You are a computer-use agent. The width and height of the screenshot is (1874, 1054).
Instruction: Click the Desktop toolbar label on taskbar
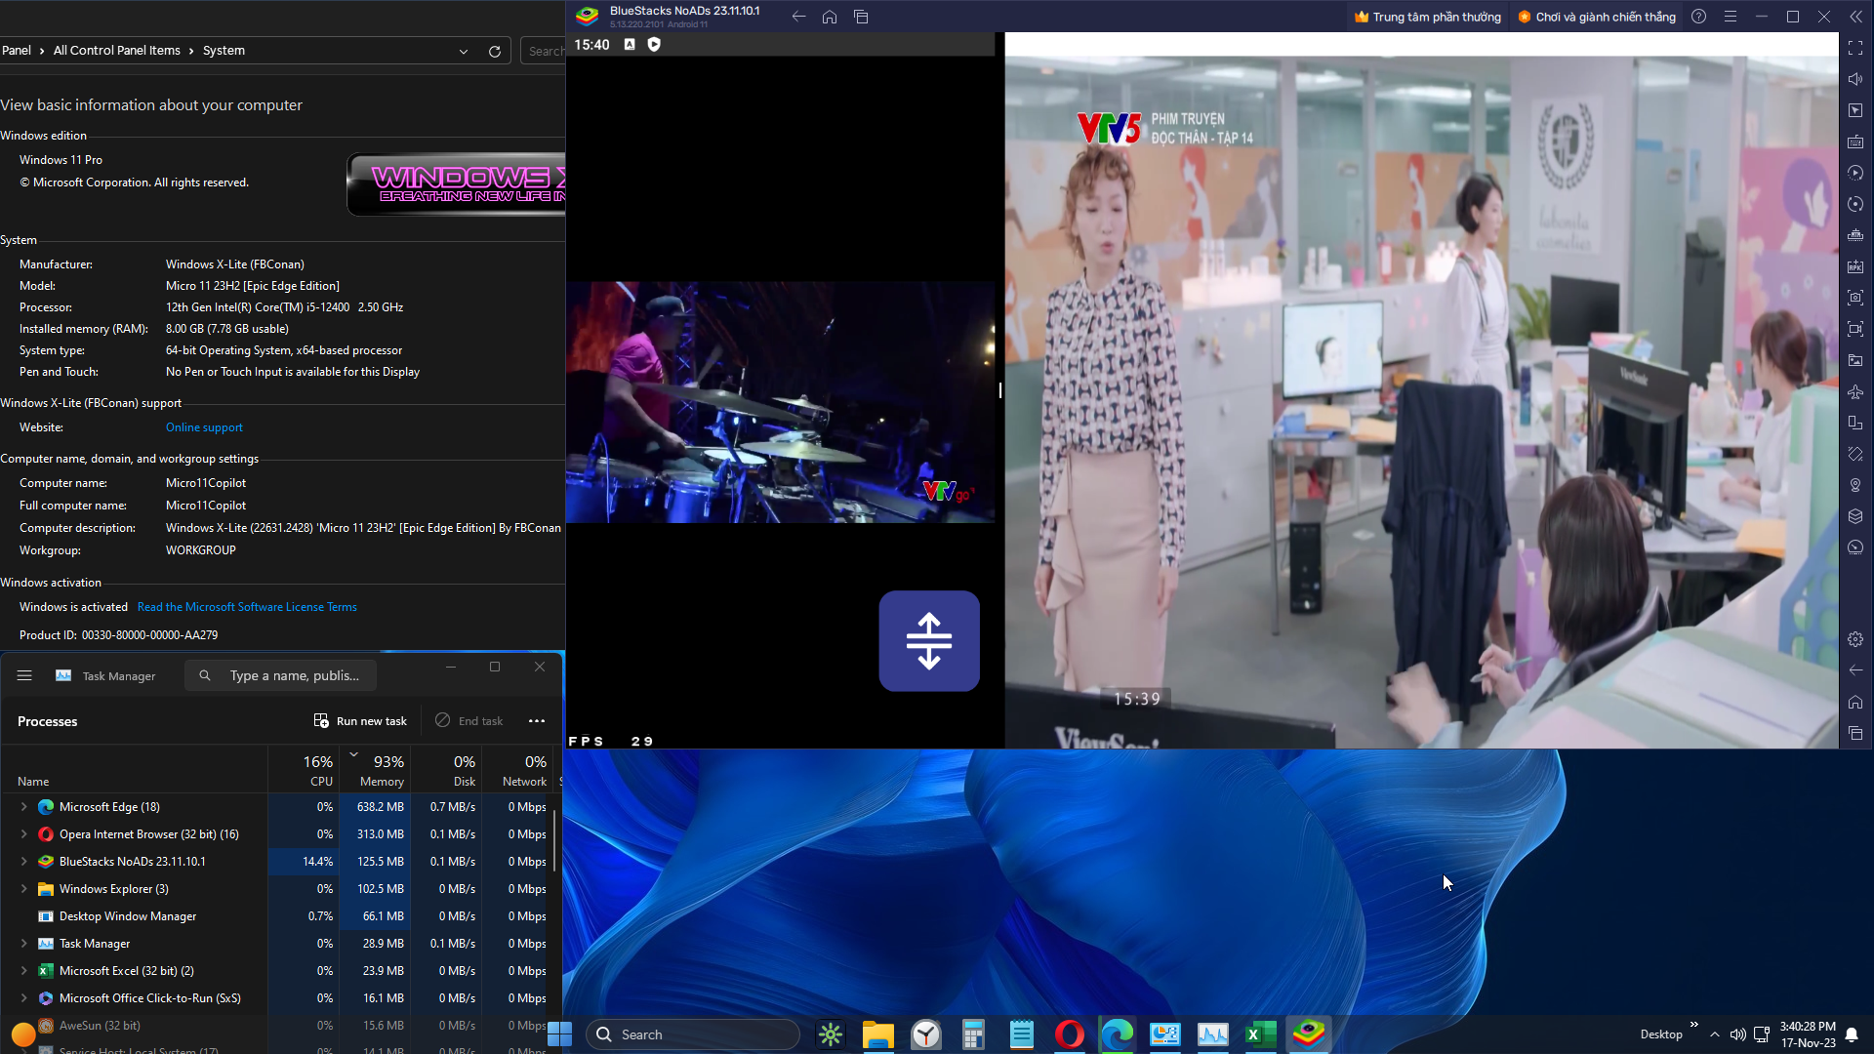pos(1661,1034)
